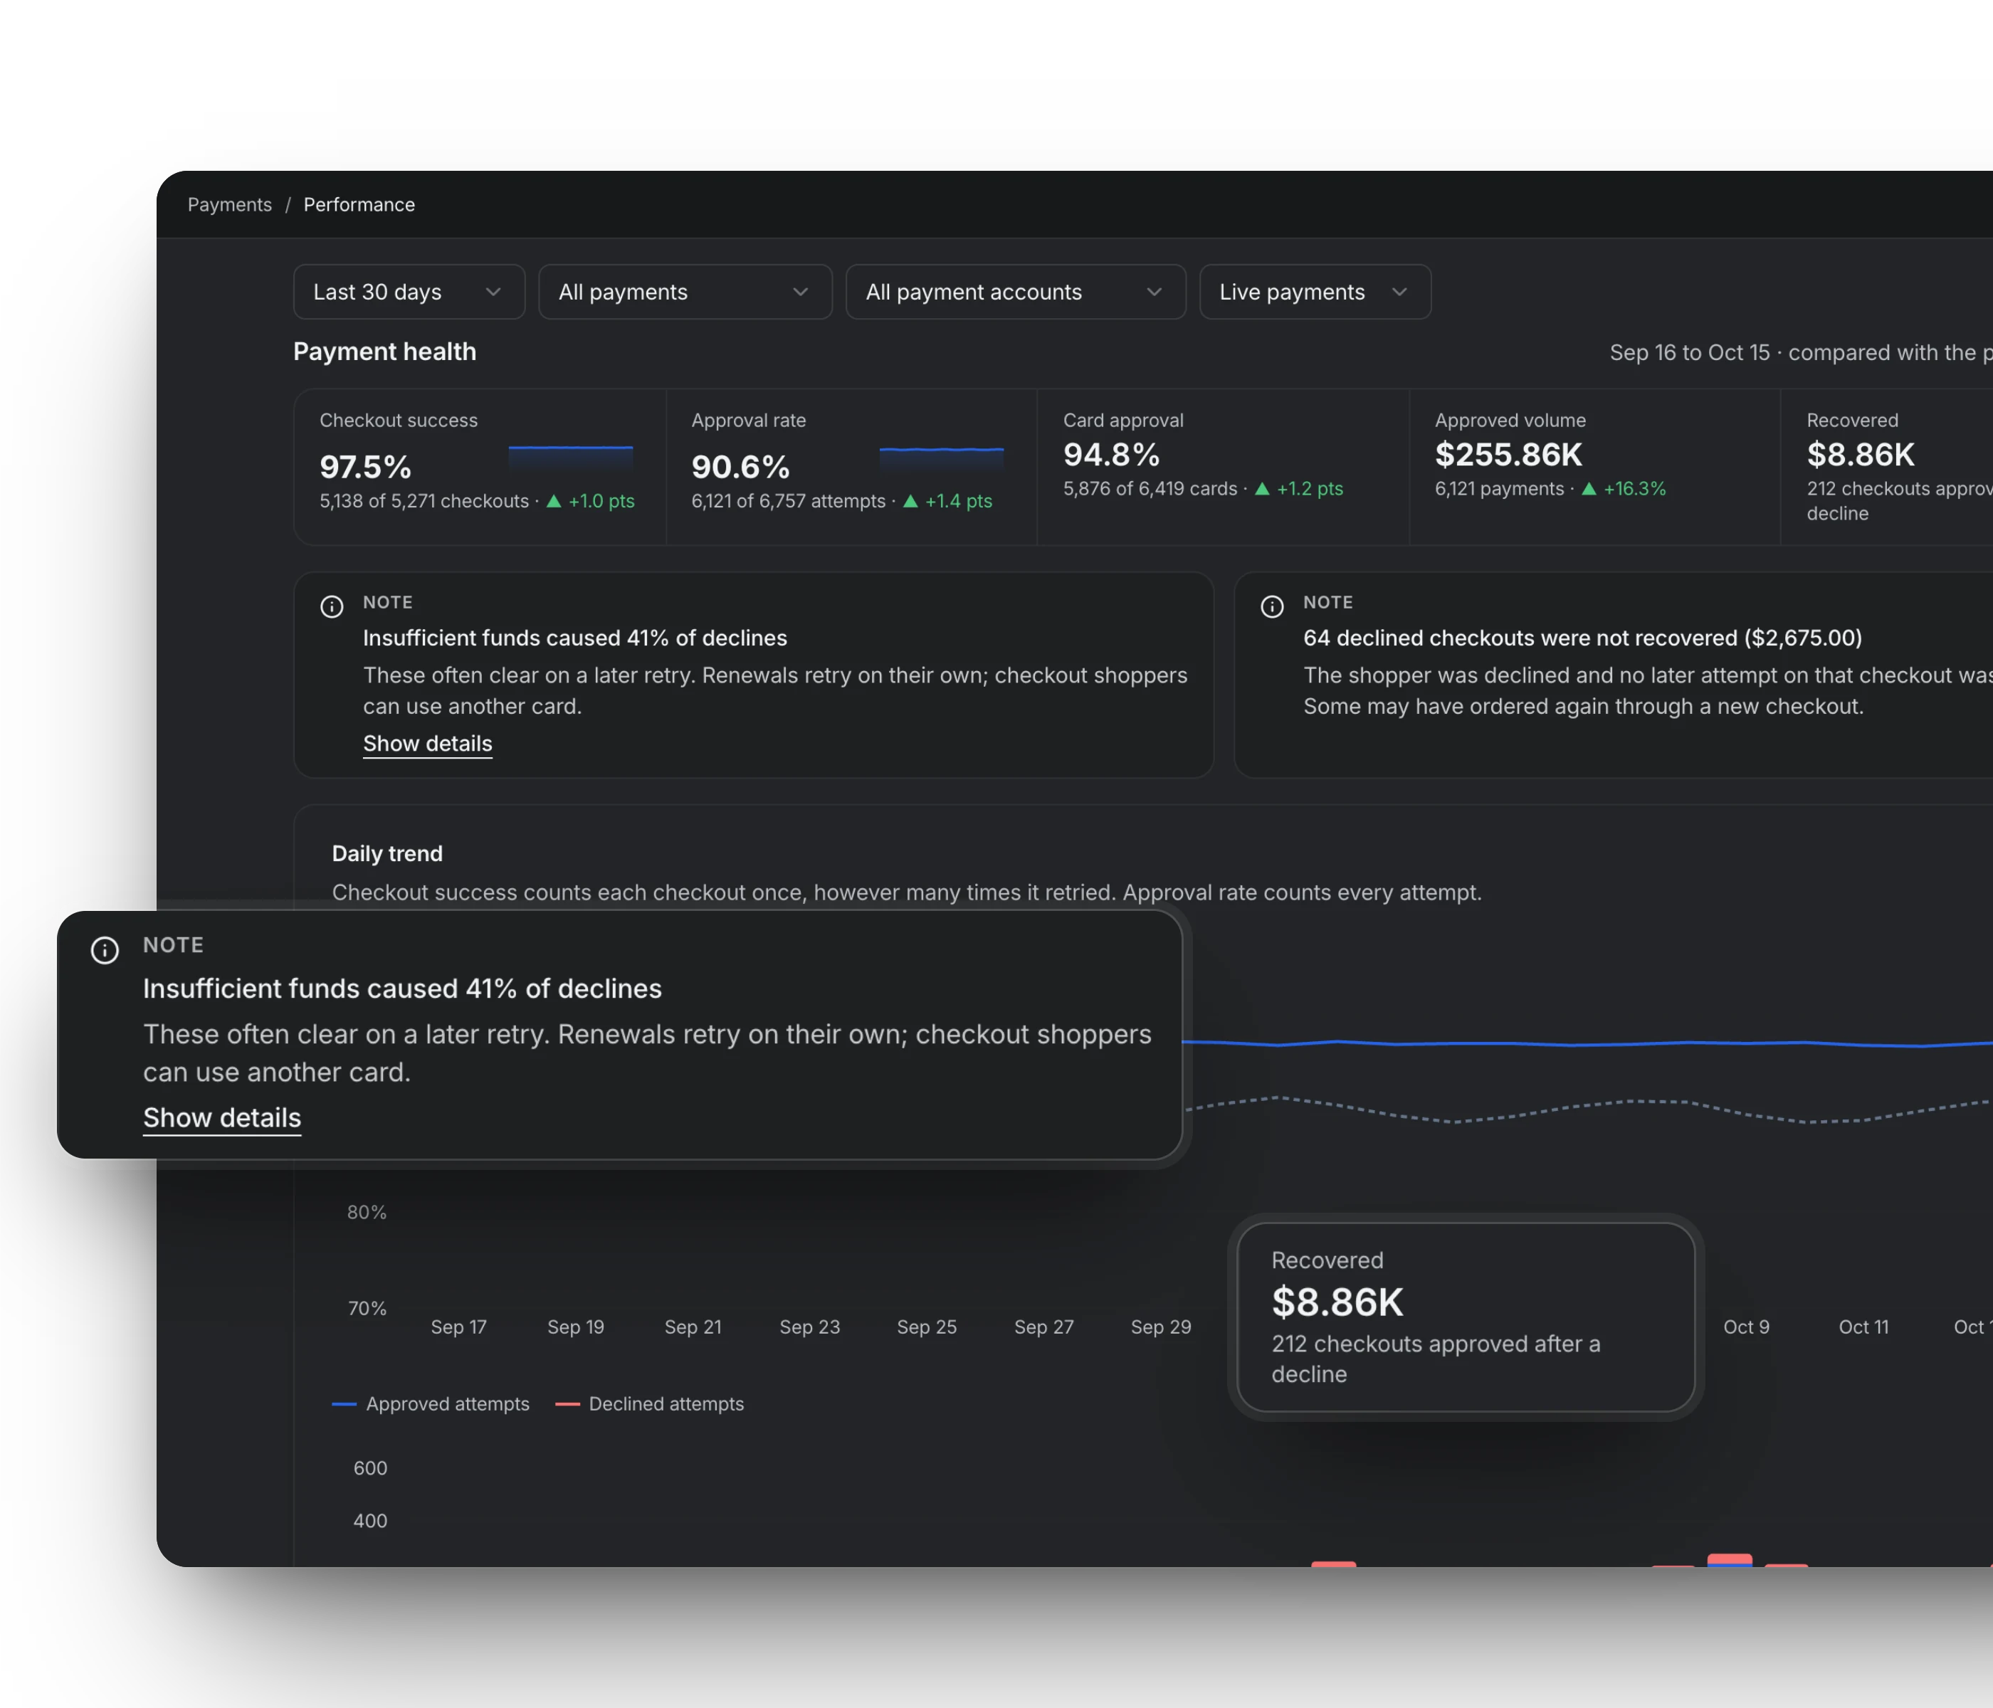Viewport: 1993px width, 1708px height.
Task: Click the Approved attempts legend entry
Action: click(430, 1404)
